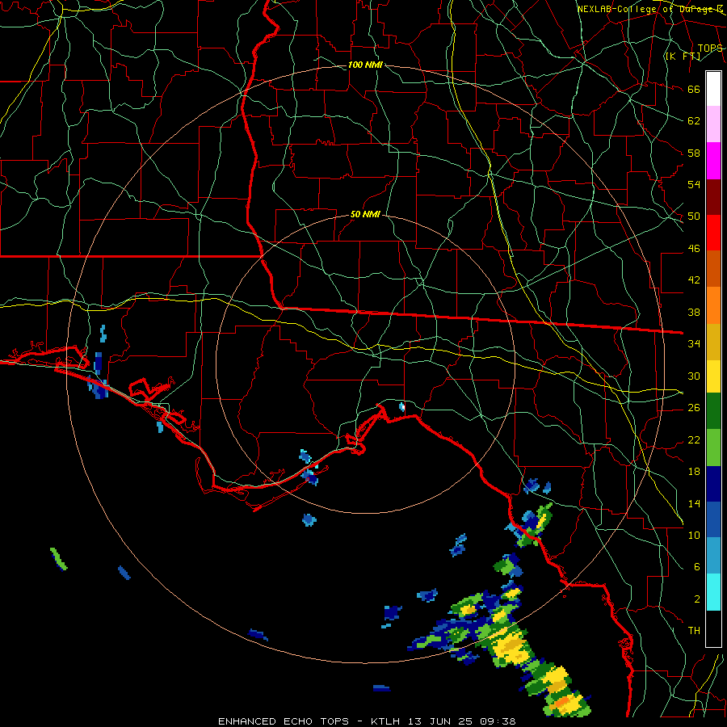Click the '54' legend value
The width and height of the screenshot is (727, 727).
pyautogui.click(x=694, y=184)
